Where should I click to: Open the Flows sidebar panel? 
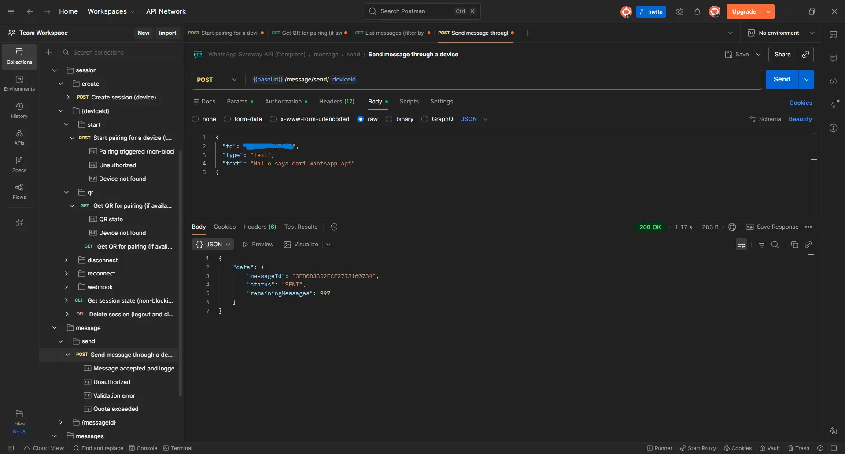[19, 191]
